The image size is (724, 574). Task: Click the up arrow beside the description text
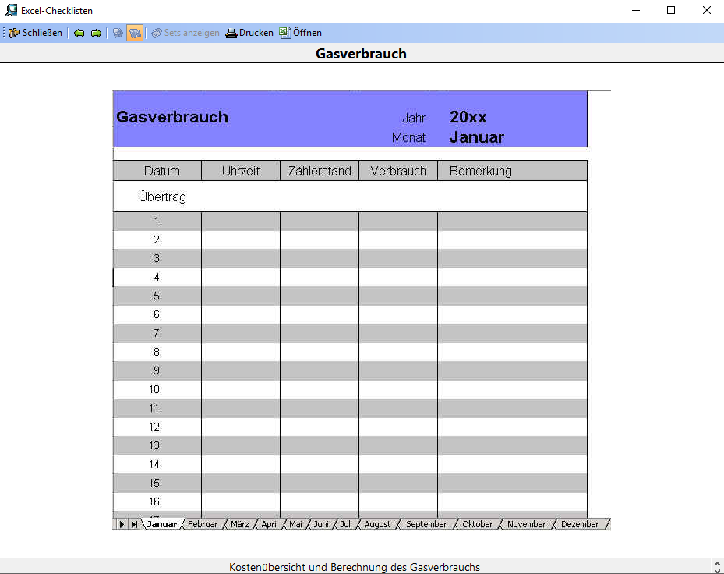click(x=717, y=563)
